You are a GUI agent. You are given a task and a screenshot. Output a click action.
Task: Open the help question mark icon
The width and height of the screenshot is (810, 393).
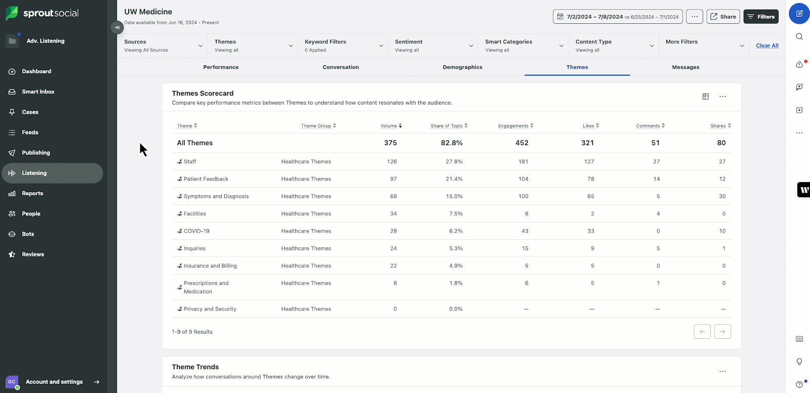click(799, 384)
